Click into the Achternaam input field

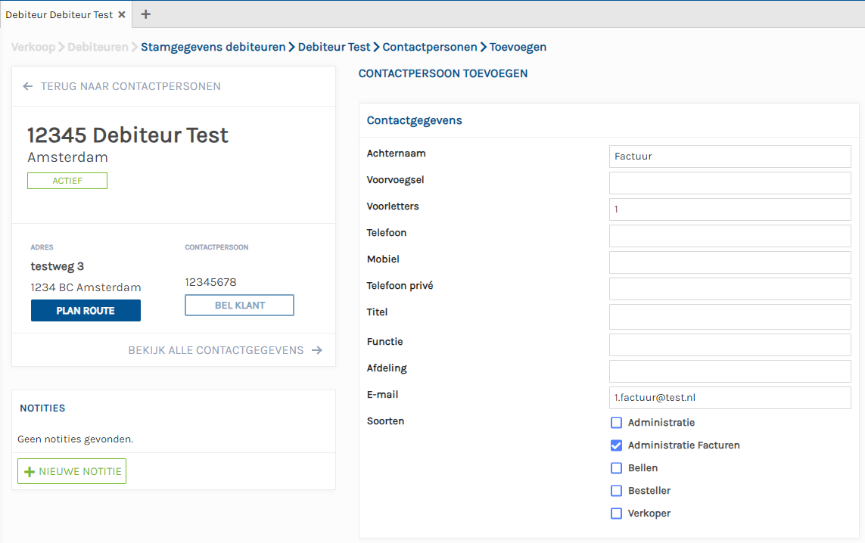[730, 157]
